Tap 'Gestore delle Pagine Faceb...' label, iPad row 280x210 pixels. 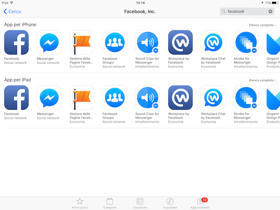click(x=81, y=116)
